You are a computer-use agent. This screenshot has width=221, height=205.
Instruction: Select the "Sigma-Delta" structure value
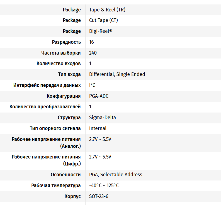[x=103, y=118]
